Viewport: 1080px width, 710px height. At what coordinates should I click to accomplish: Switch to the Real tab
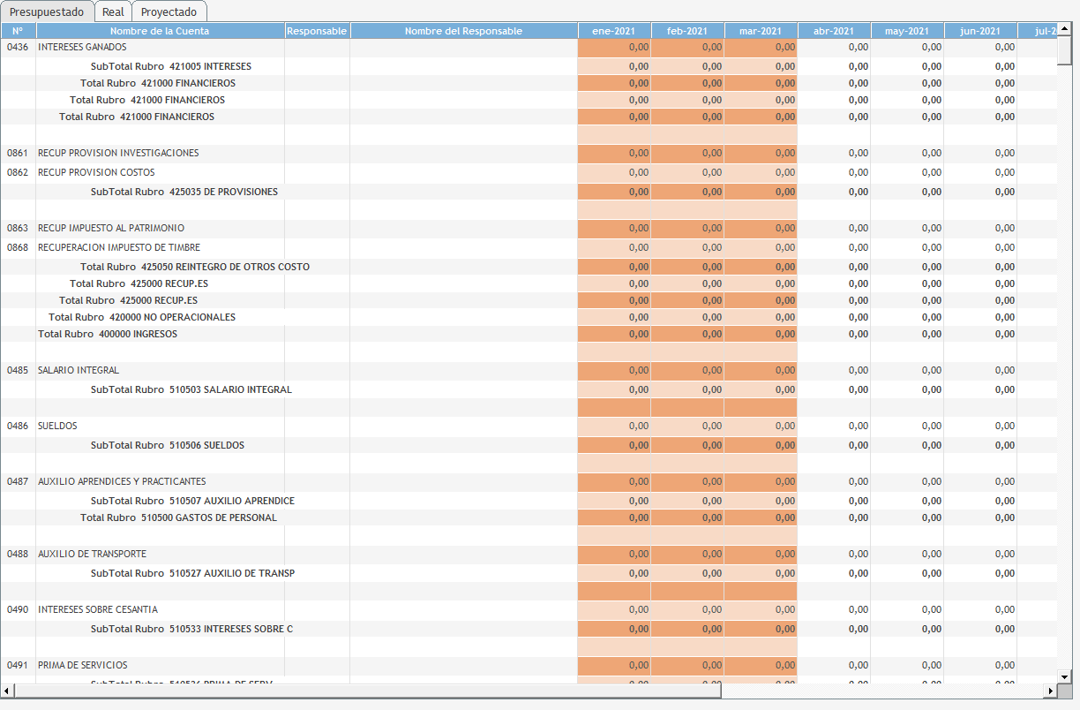click(x=113, y=11)
